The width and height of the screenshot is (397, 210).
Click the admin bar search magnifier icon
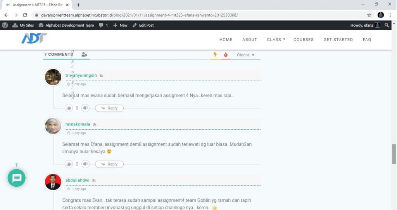[387, 25]
